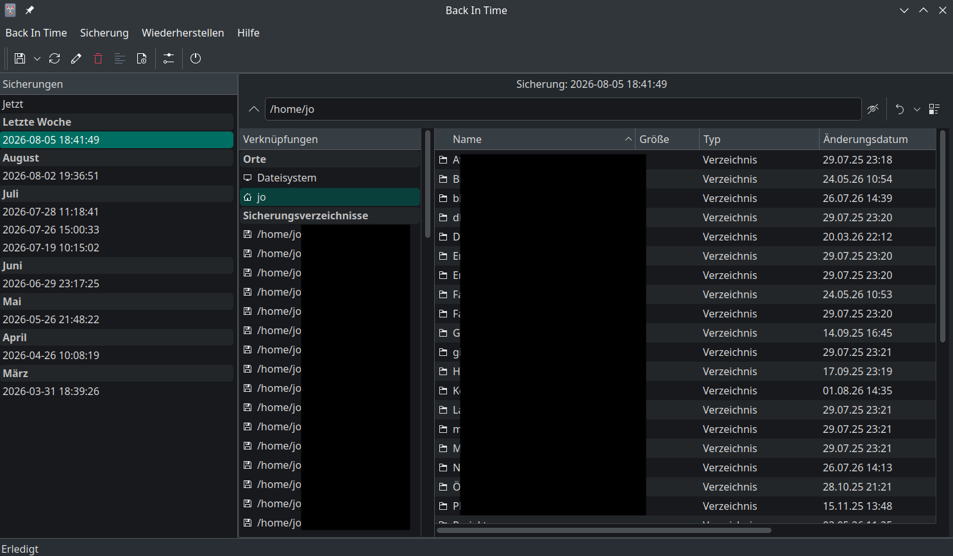
Task: Sort by the Änderungsdatum column header
Action: (x=877, y=139)
